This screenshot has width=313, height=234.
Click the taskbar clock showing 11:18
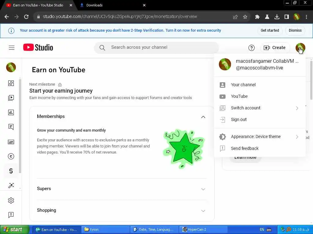[x=301, y=230]
